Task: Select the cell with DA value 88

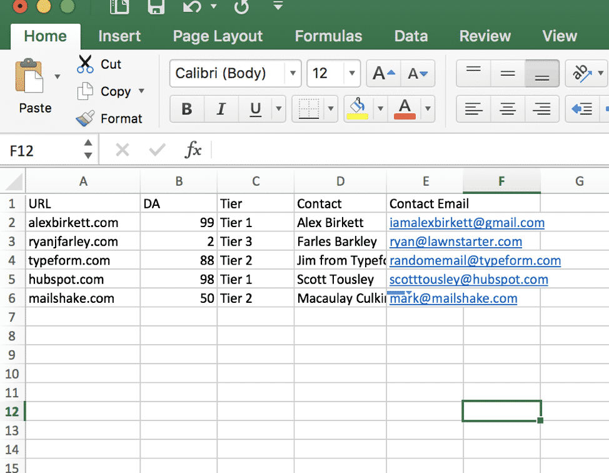Action: (179, 260)
